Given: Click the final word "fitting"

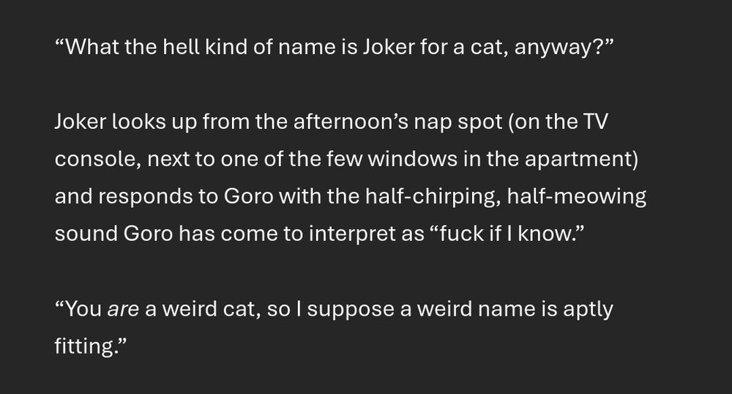Looking at the screenshot, I should point(83,347).
